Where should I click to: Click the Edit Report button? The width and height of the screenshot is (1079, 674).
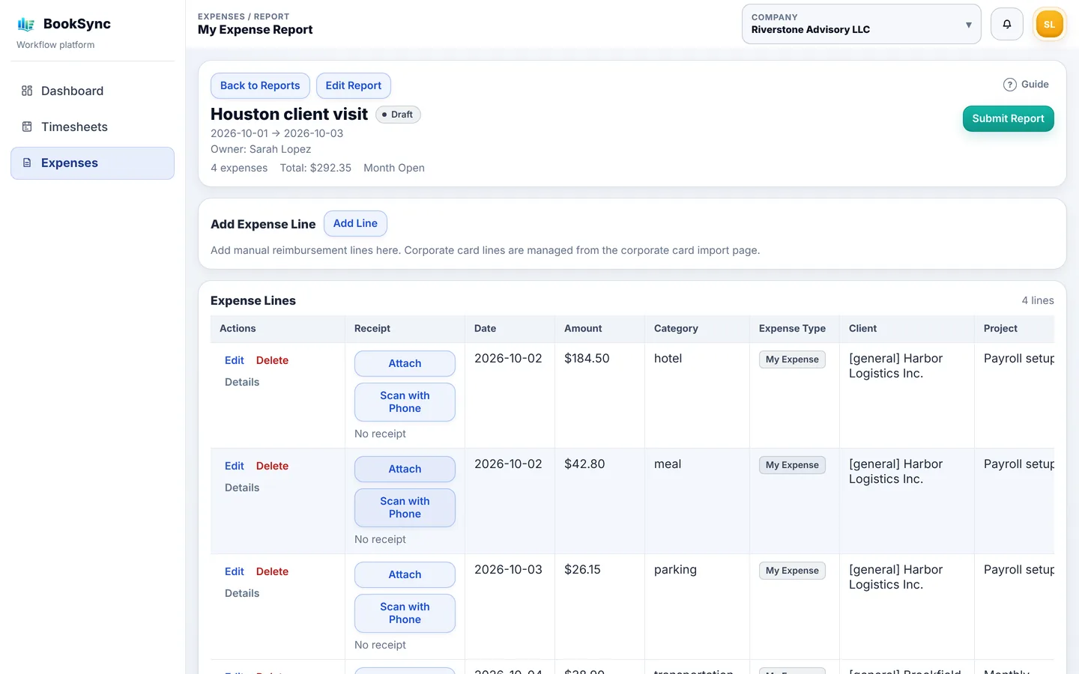[353, 85]
